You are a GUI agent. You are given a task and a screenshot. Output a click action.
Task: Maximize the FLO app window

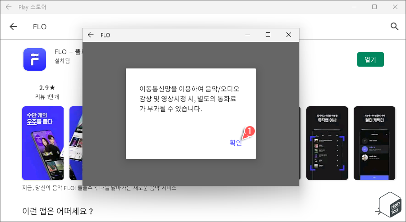click(268, 35)
